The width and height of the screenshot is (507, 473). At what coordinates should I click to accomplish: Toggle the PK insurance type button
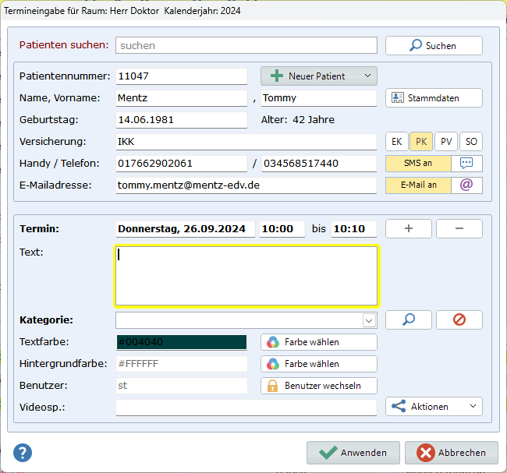click(x=421, y=142)
